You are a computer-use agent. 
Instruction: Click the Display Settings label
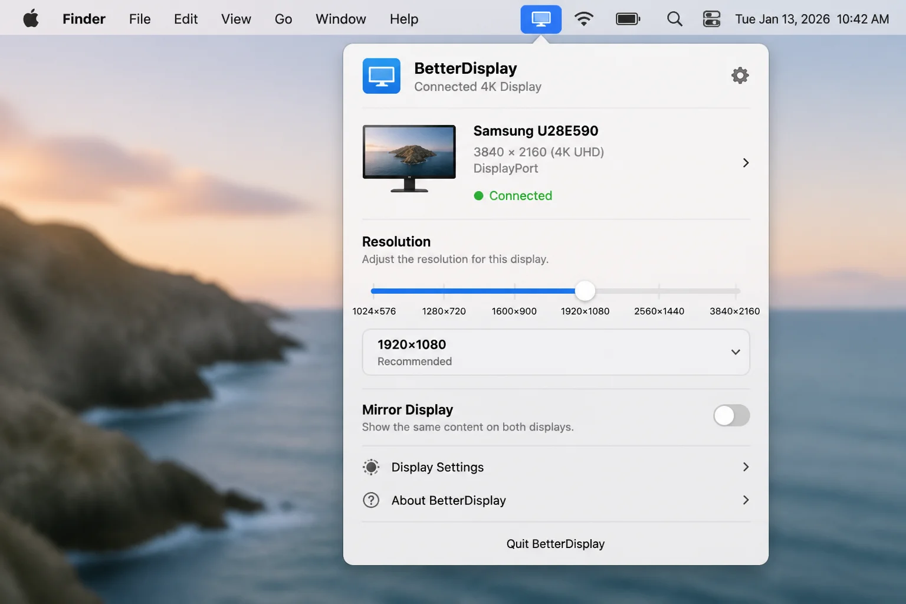click(438, 467)
